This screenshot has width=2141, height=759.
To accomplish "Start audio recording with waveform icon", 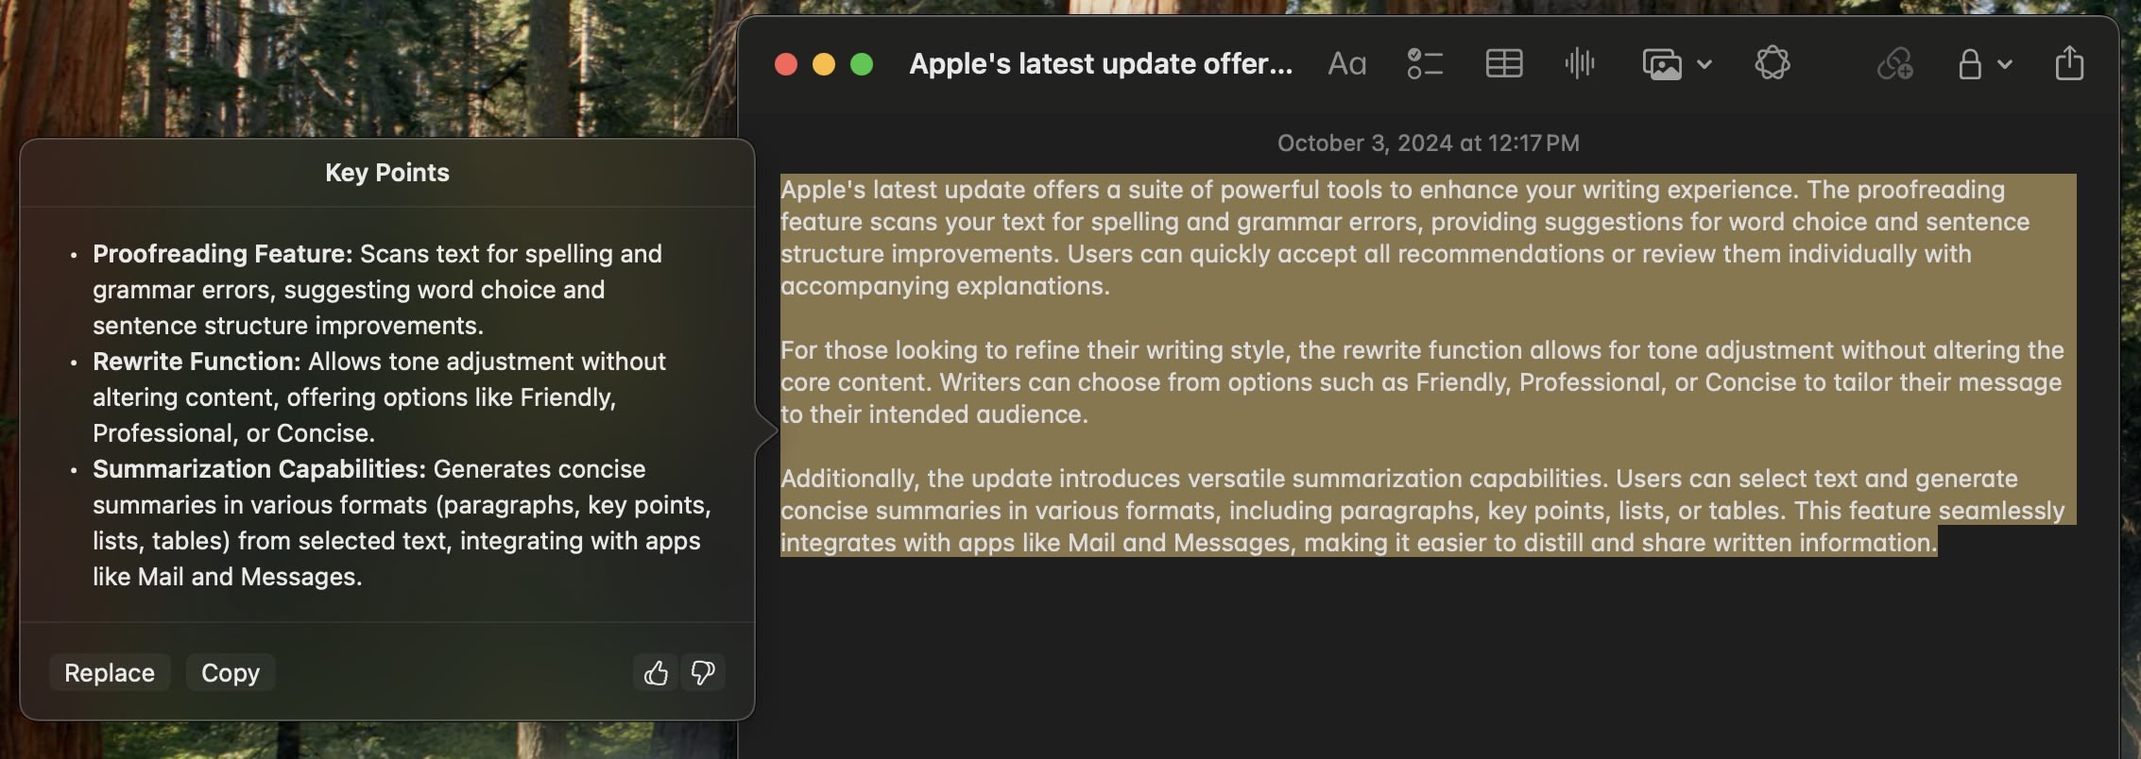I will 1579,64.
